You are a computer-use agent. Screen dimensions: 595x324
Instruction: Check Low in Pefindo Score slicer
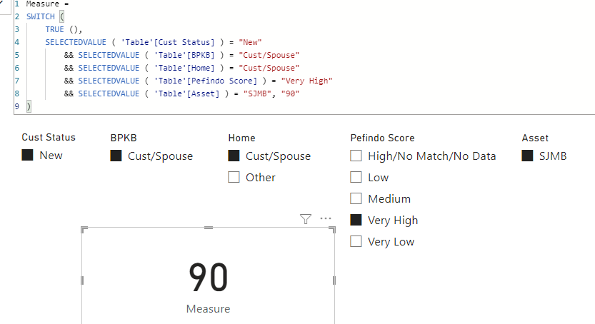(356, 177)
